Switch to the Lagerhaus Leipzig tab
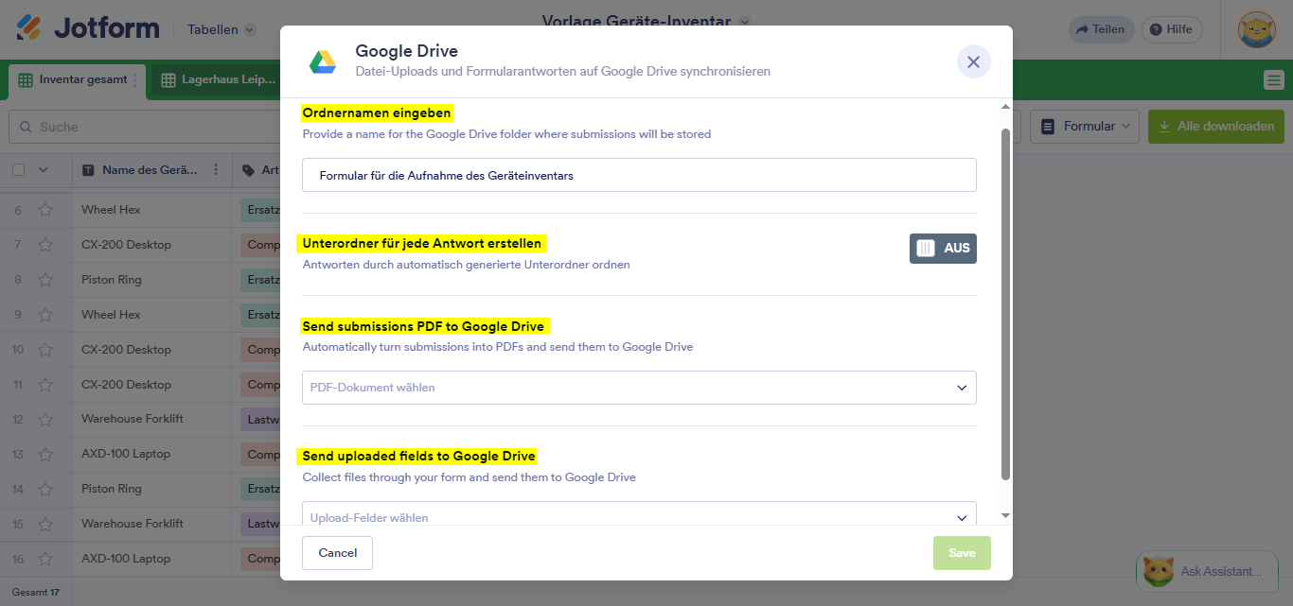 [220, 80]
